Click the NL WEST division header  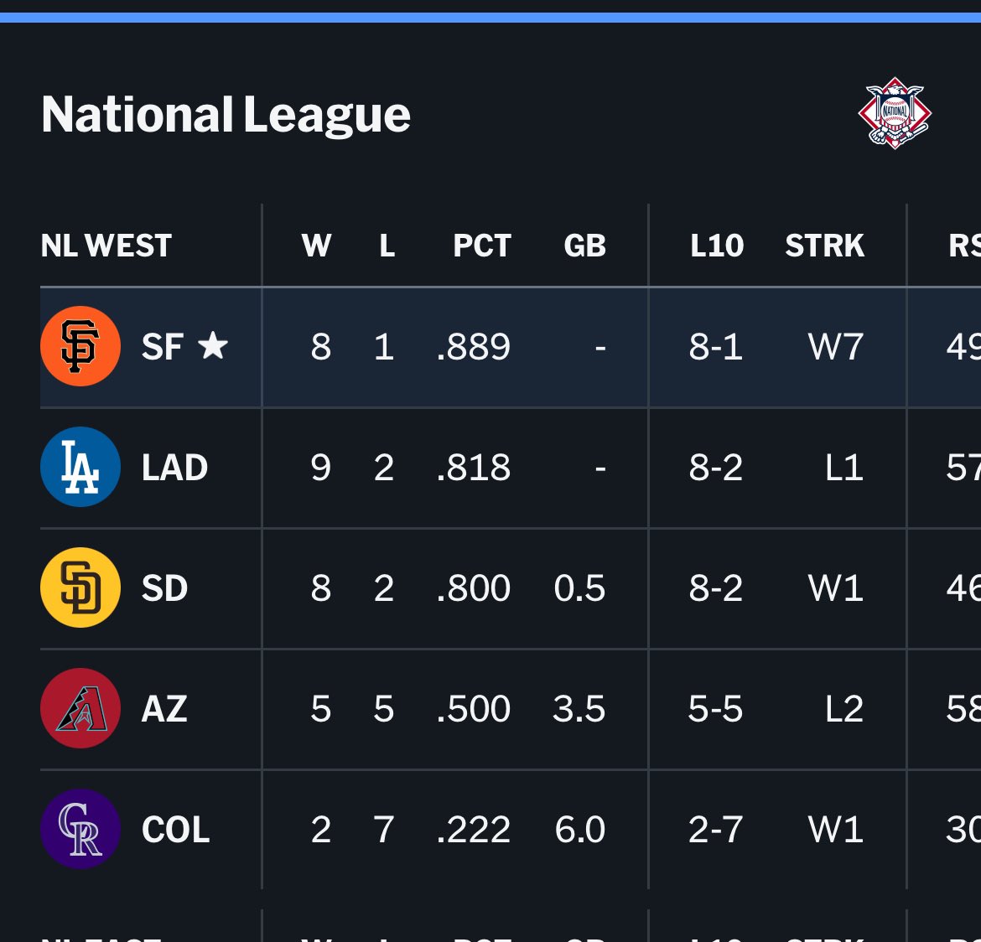coord(106,246)
